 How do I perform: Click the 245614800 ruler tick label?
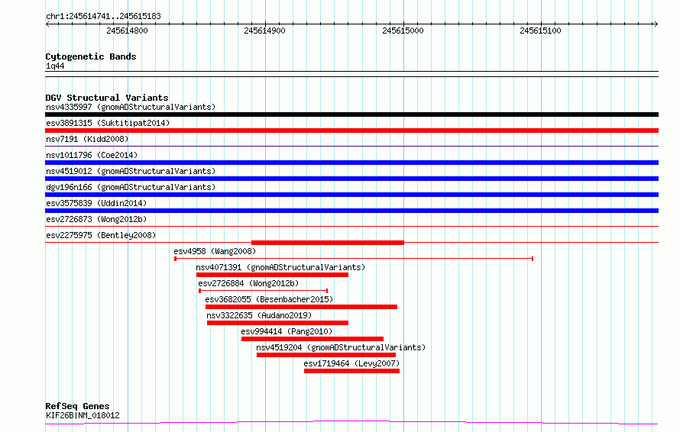pyautogui.click(x=127, y=31)
